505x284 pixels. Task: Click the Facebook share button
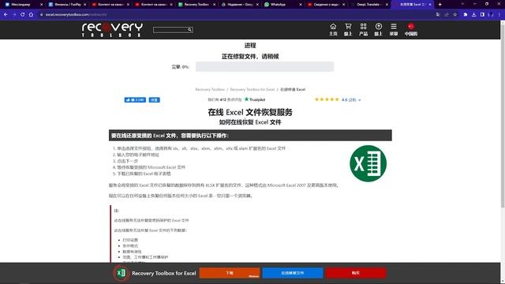(x=155, y=100)
